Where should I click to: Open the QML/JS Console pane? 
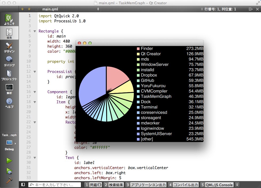point(217,185)
